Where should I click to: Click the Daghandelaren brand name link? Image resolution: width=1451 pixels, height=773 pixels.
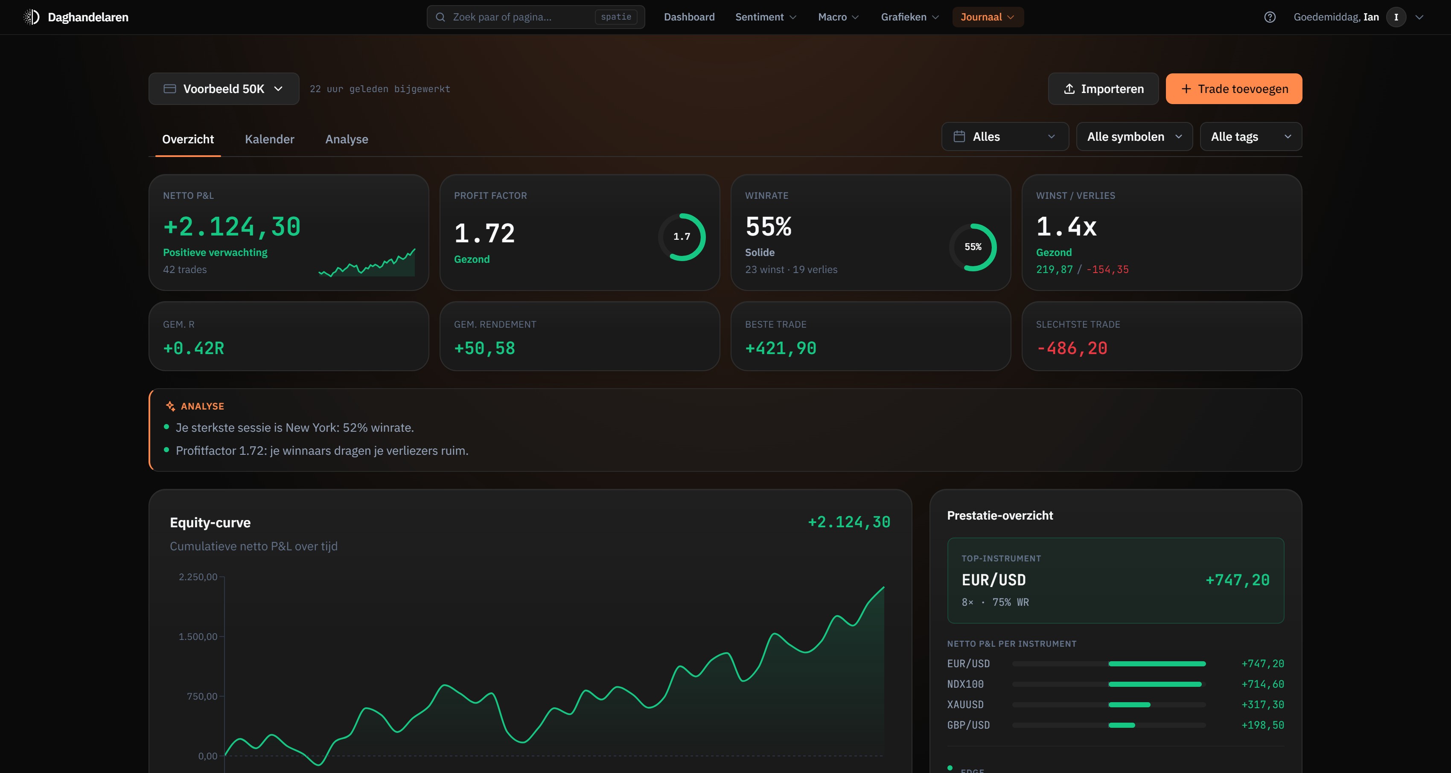pos(88,17)
